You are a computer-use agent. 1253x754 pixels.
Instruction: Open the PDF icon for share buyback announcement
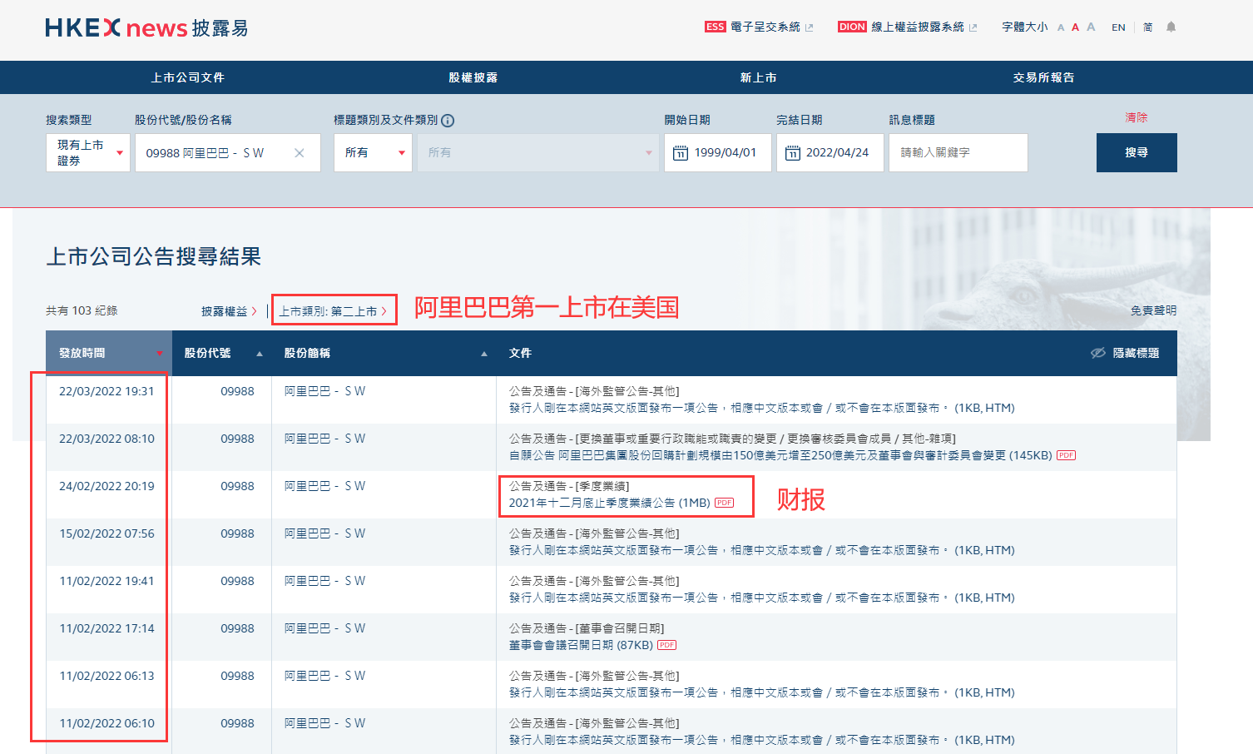click(1067, 455)
